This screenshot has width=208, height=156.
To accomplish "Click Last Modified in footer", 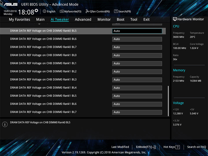I will (120, 147).
